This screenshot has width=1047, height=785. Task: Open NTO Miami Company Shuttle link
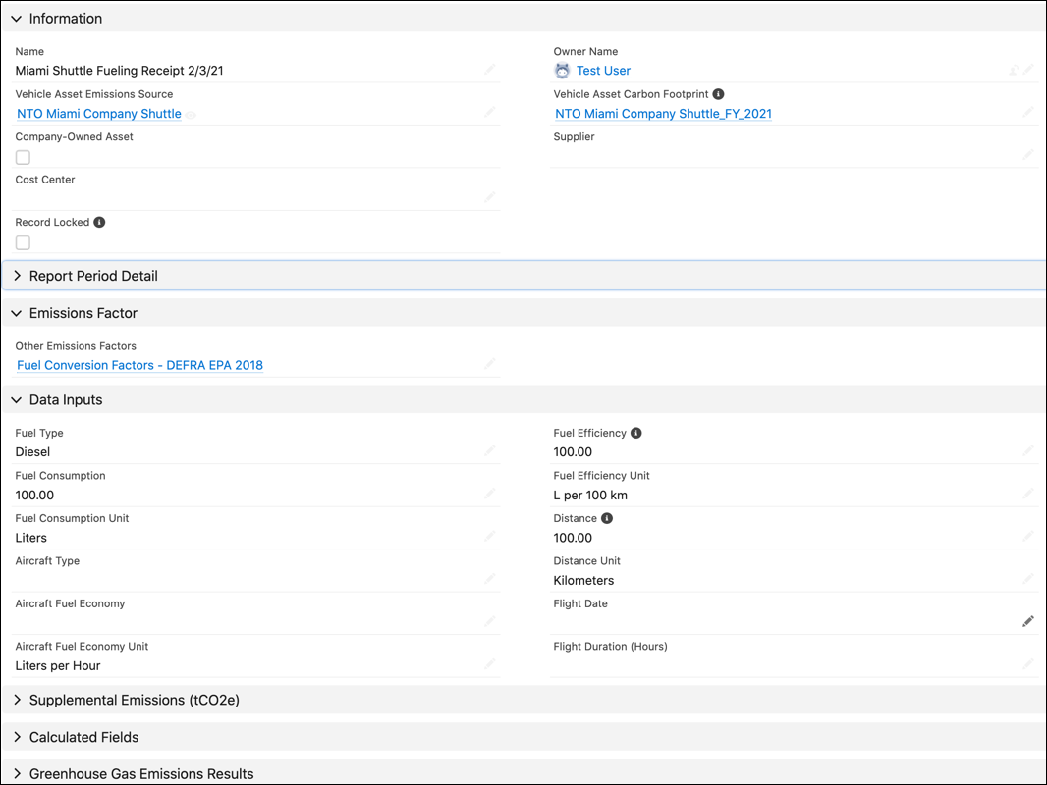pyautogui.click(x=99, y=114)
